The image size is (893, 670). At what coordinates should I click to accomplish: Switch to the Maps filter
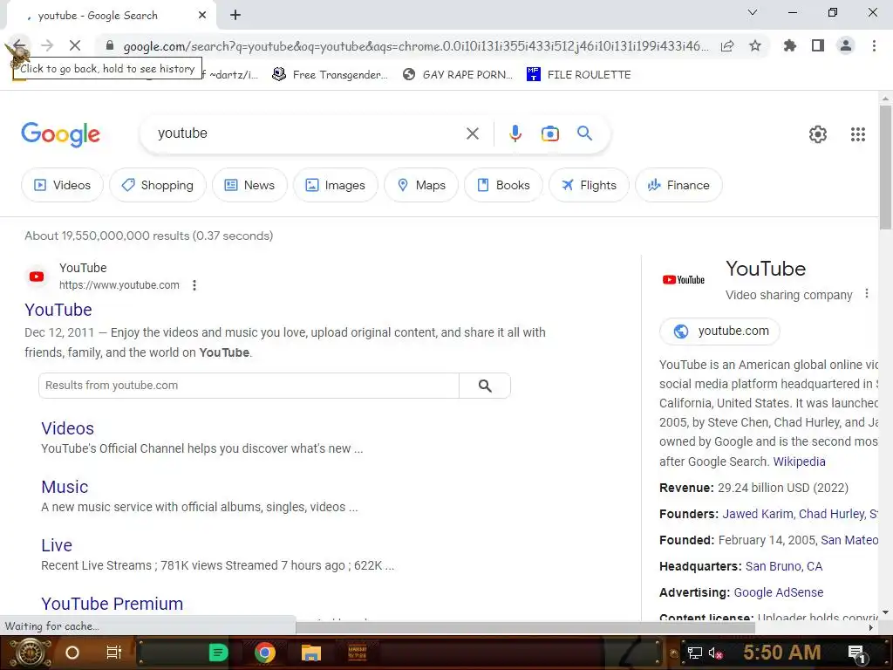(421, 185)
